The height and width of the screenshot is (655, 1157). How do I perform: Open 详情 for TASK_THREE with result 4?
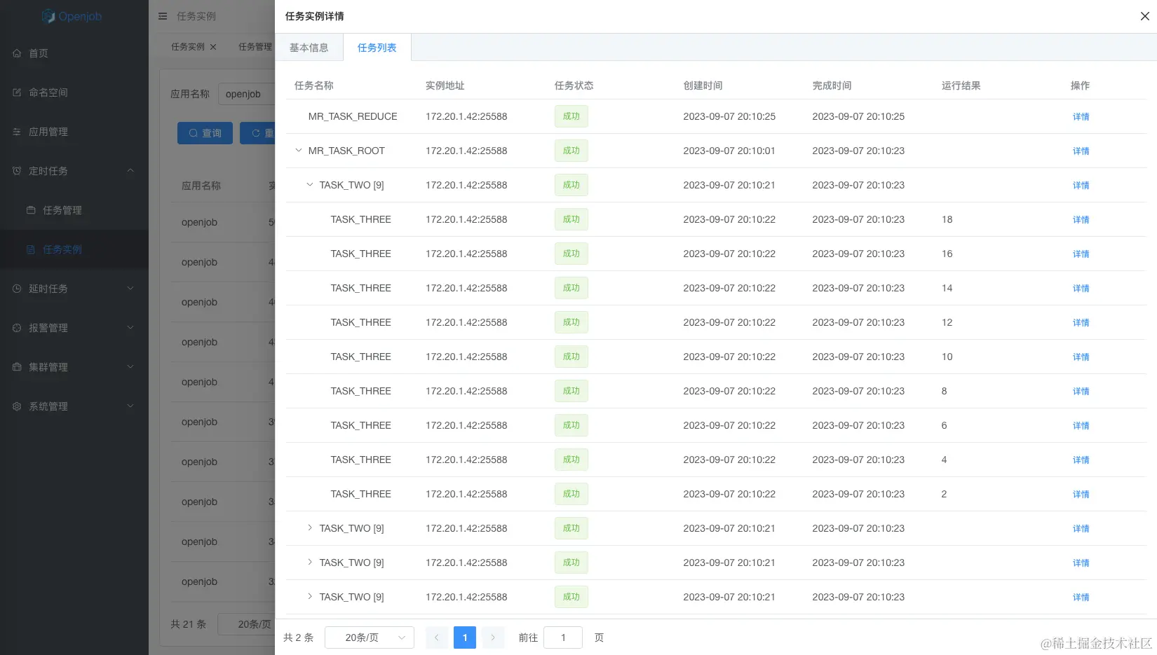tap(1081, 460)
